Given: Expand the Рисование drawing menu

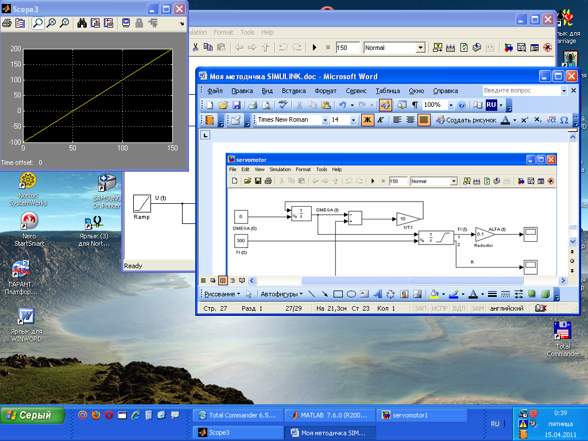Looking at the screenshot, I should click(x=222, y=294).
